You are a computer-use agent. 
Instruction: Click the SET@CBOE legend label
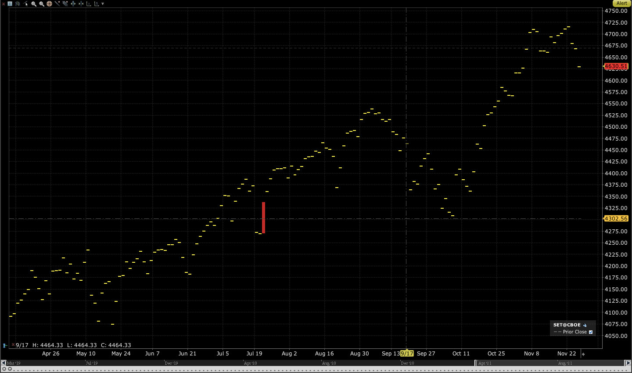click(x=567, y=325)
